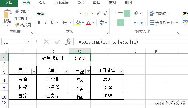The height and width of the screenshot is (108, 188).
Task: Apply red font color
Action: (x=88, y=23)
